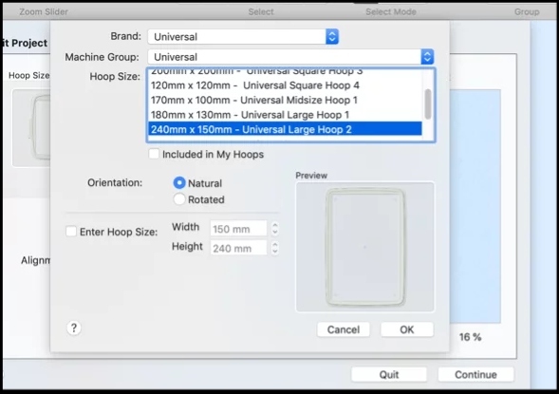The image size is (559, 394).
Task: Click the 16 % zoom value
Action: click(470, 337)
